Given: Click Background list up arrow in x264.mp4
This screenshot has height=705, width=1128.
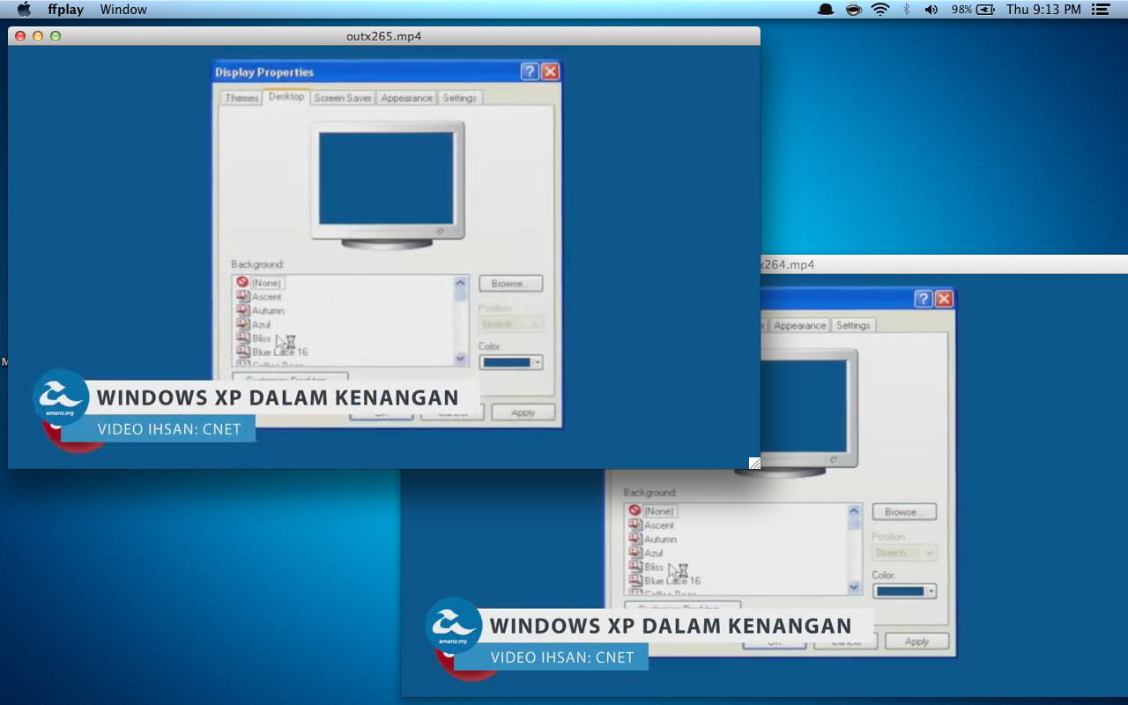Looking at the screenshot, I should coord(853,511).
